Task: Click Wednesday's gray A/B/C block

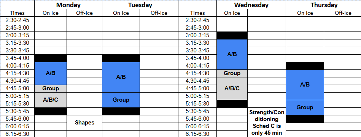Action: click(x=232, y=88)
